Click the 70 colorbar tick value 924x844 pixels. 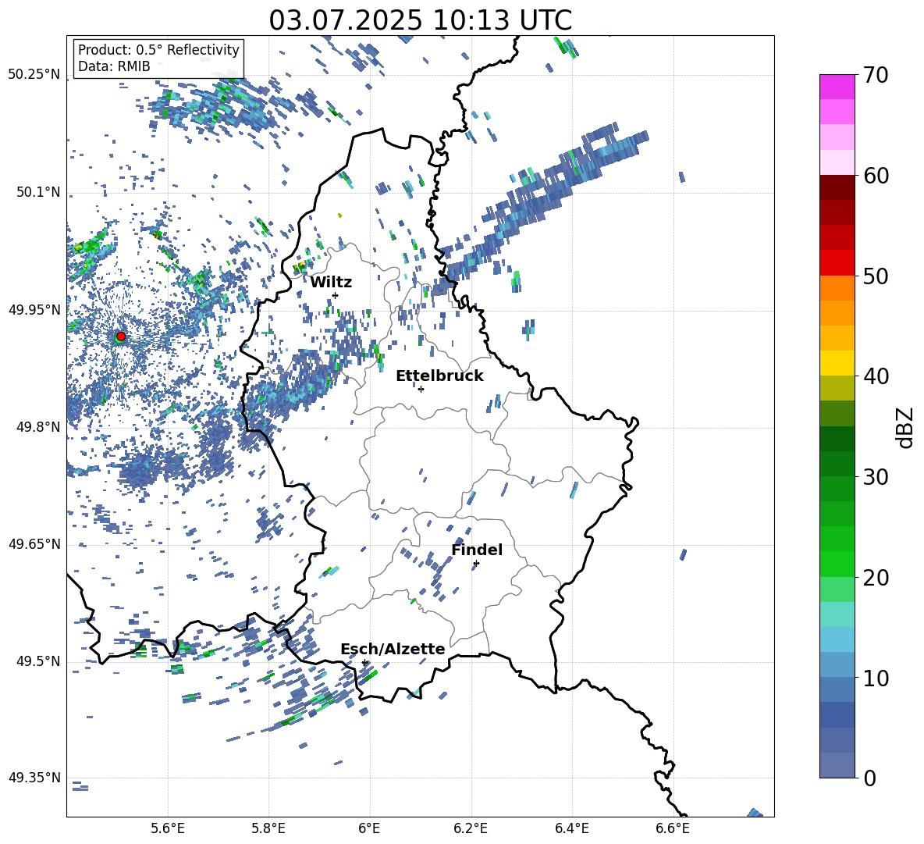[876, 76]
